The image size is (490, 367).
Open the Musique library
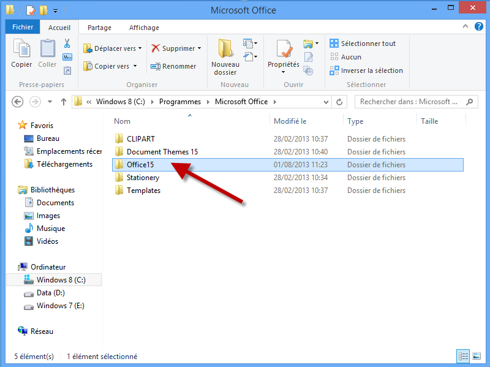pos(51,229)
